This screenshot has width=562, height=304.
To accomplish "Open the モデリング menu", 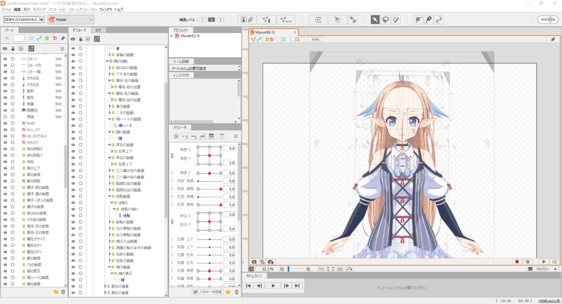I will (39, 9).
